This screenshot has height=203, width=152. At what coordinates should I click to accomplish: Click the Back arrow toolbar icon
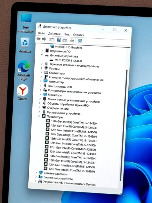(x=39, y=39)
